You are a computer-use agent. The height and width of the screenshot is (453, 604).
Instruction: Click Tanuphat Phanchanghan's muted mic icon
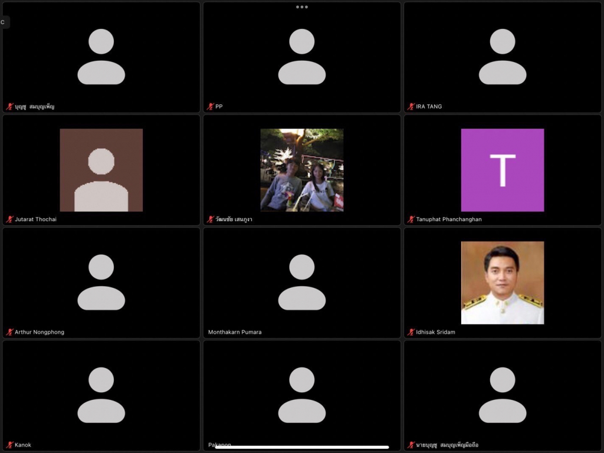pos(411,219)
